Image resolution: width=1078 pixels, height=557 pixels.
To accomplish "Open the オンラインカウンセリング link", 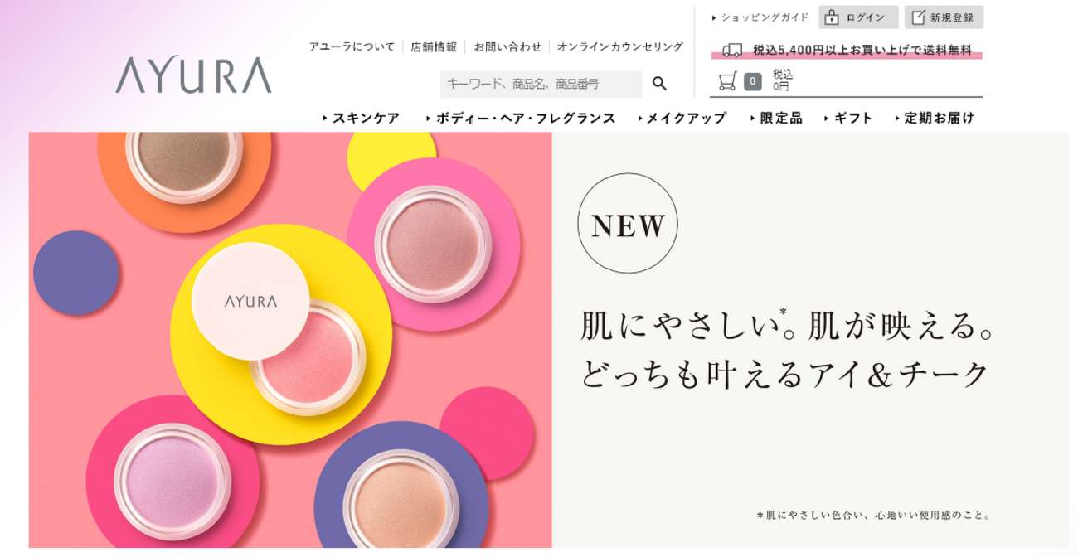I will (x=620, y=47).
